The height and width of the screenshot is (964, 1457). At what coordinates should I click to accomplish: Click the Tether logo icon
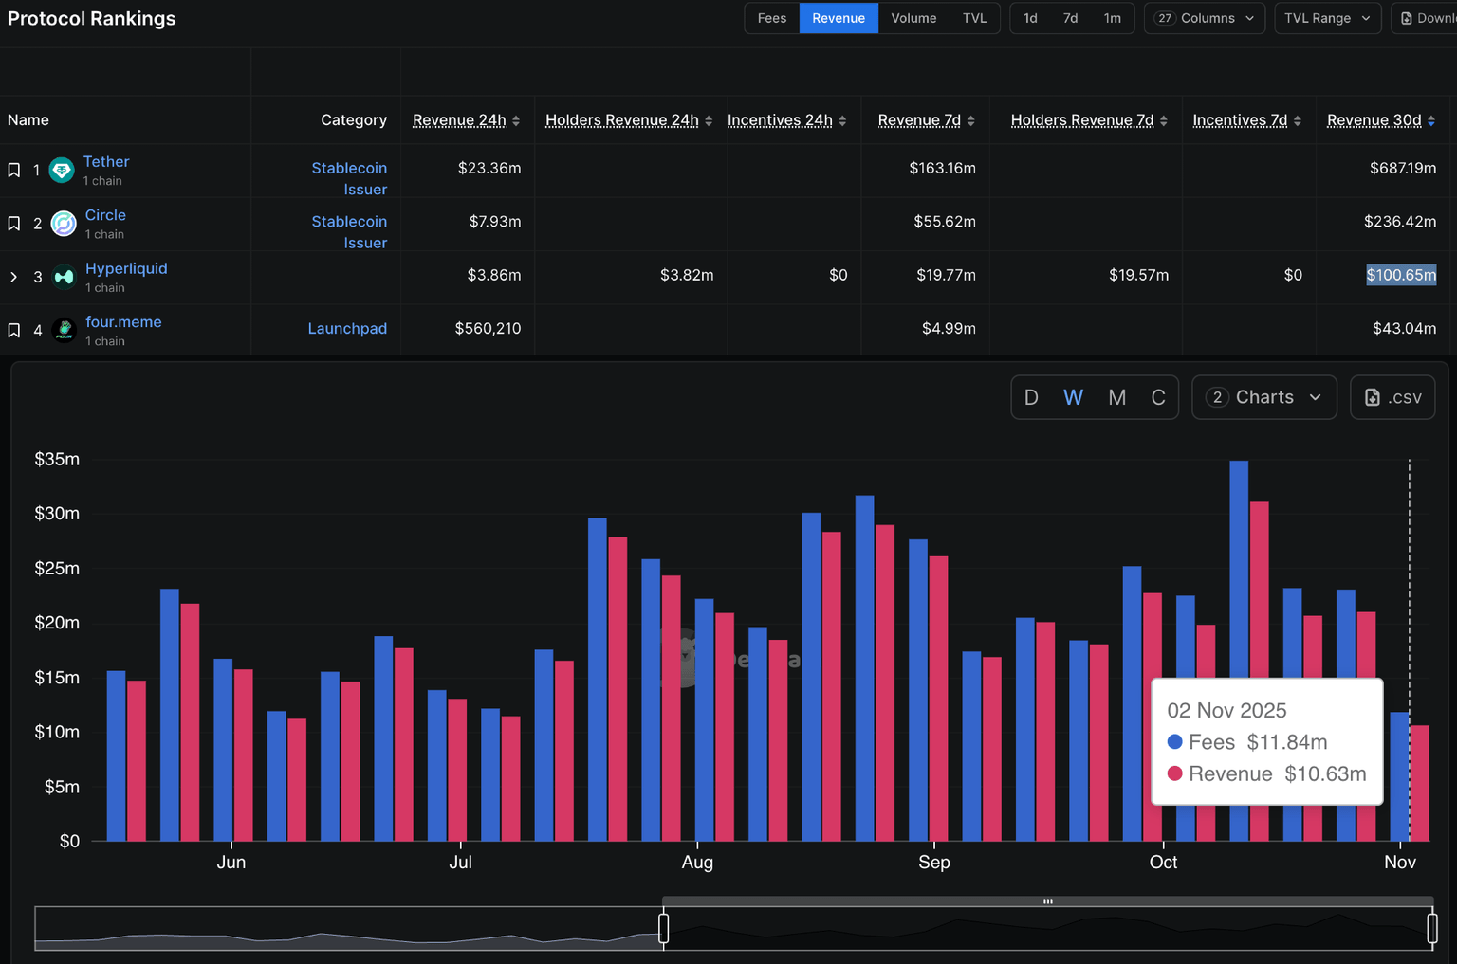click(x=62, y=171)
